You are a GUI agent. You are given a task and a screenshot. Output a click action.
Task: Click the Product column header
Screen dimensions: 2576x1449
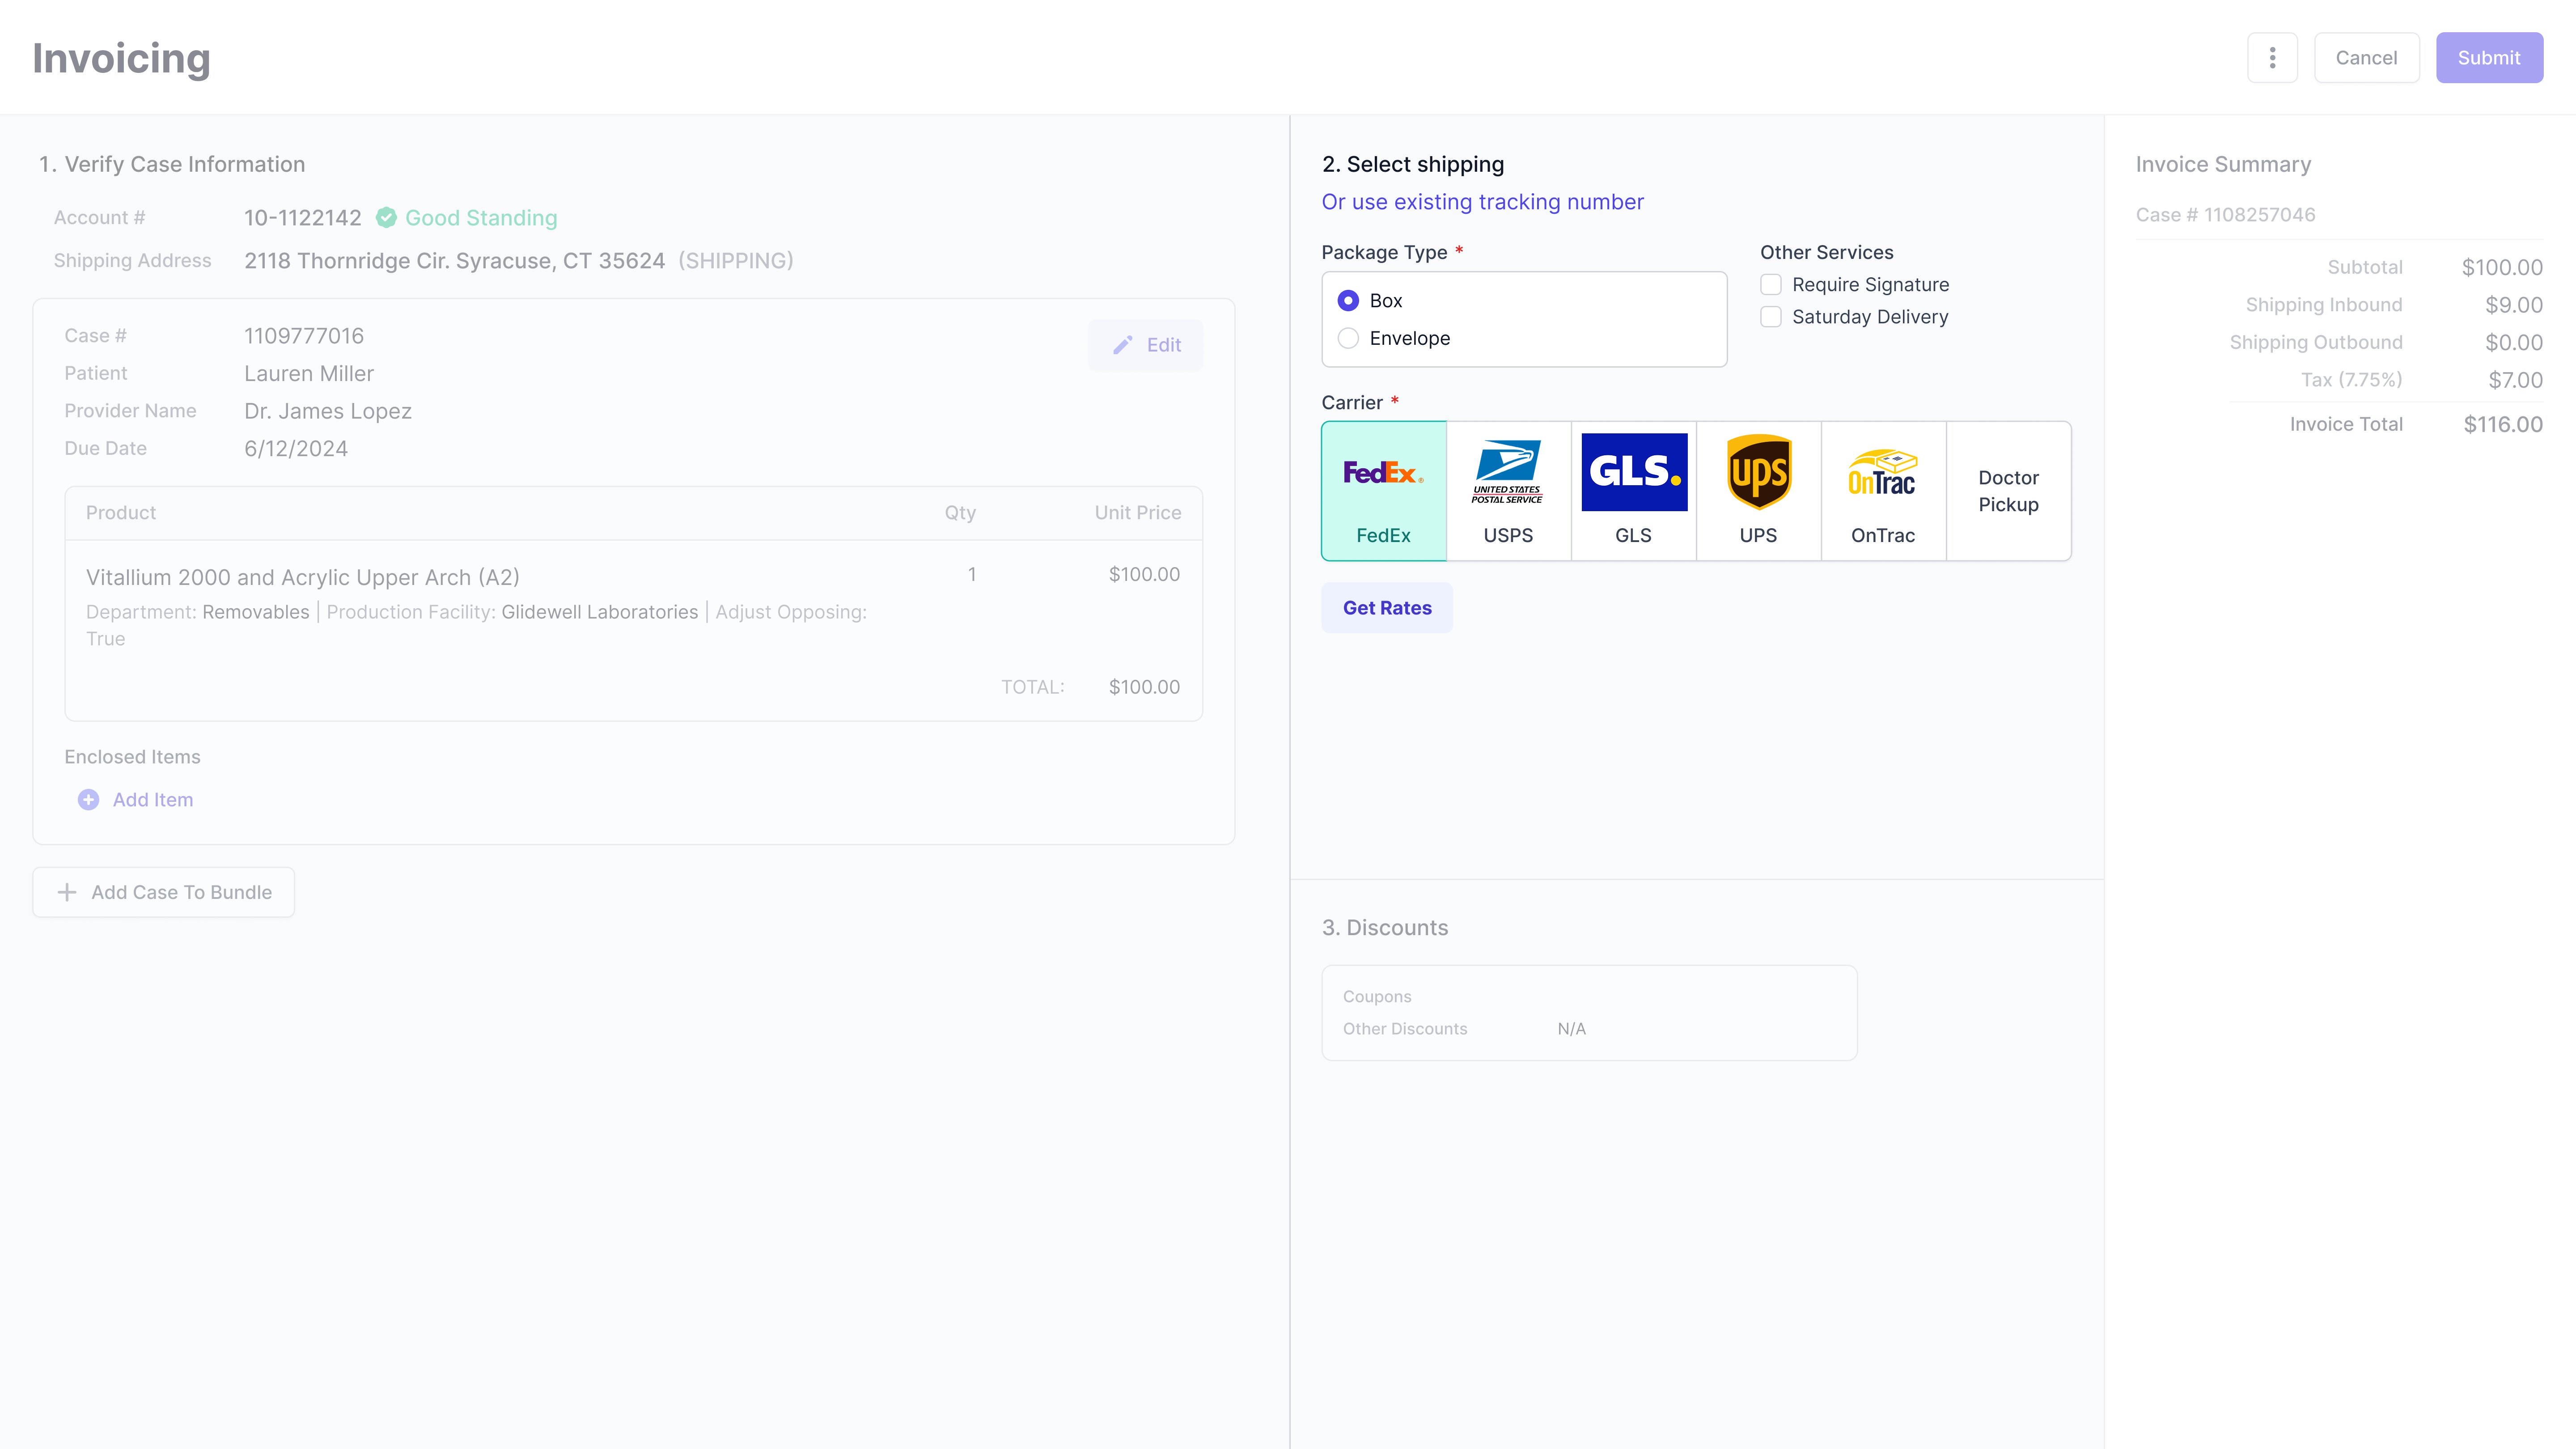click(x=121, y=513)
